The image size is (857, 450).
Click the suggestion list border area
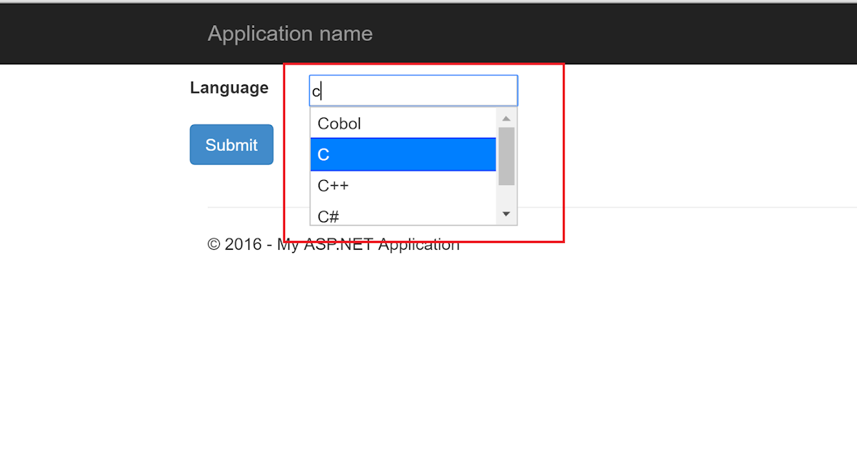(309, 164)
